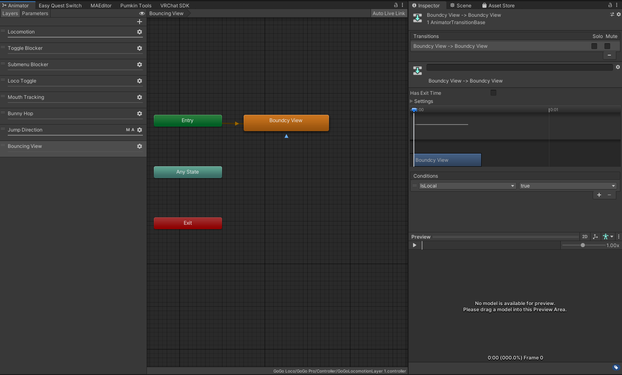Select the Entry state node

pos(188,121)
